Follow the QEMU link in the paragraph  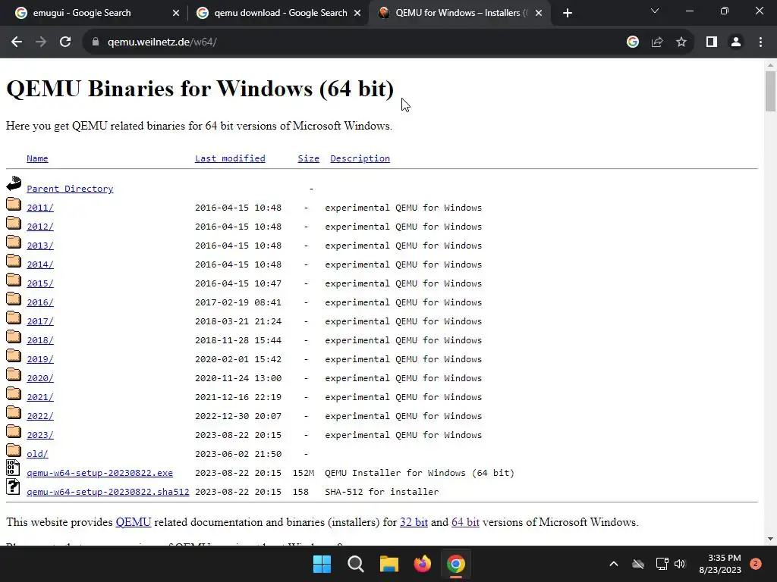point(134,522)
